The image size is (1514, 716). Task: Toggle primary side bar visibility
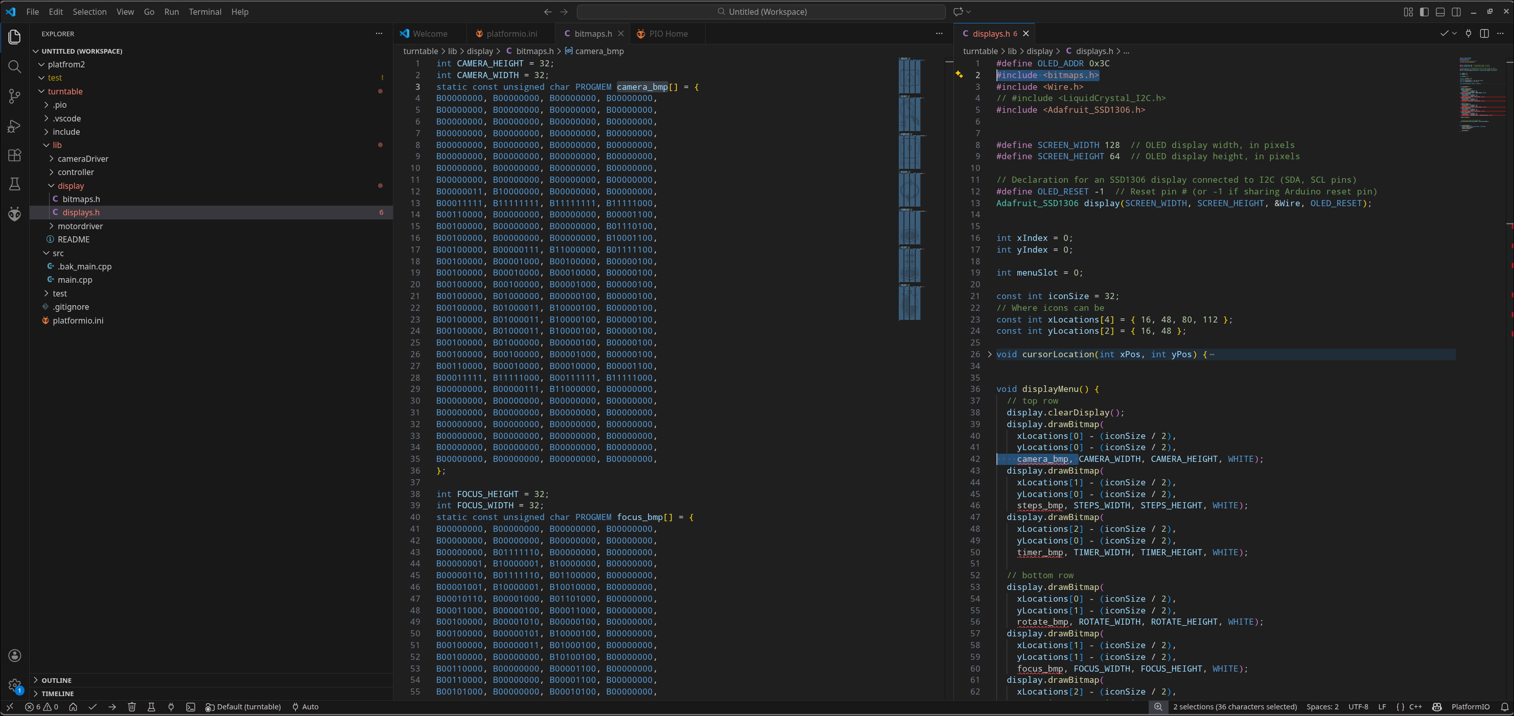click(x=1424, y=12)
